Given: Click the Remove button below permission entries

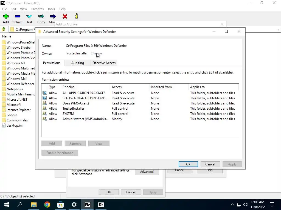Looking at the screenshot, I should (x=75, y=143).
